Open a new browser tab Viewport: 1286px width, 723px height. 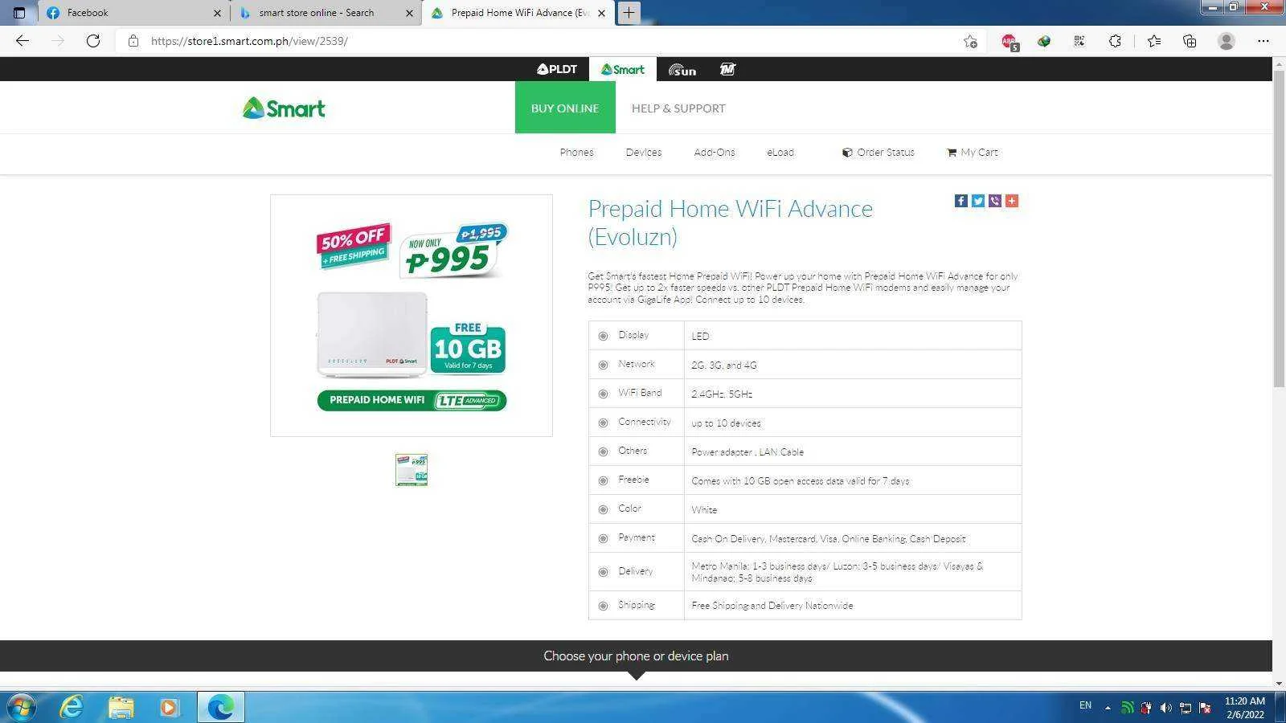[629, 13]
